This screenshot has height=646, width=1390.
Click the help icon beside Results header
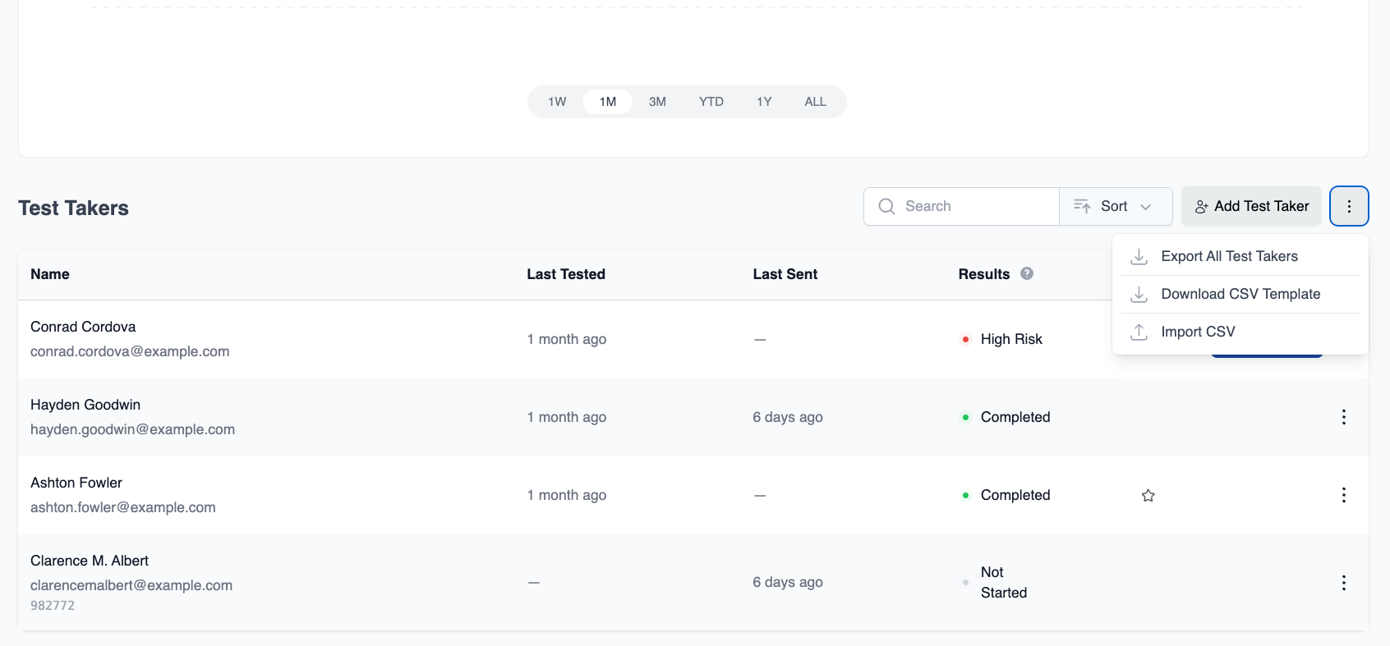click(x=1027, y=273)
